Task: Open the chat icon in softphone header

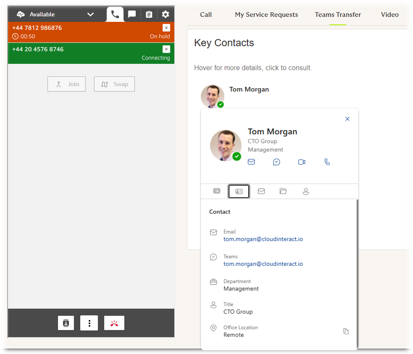Action: (132, 14)
